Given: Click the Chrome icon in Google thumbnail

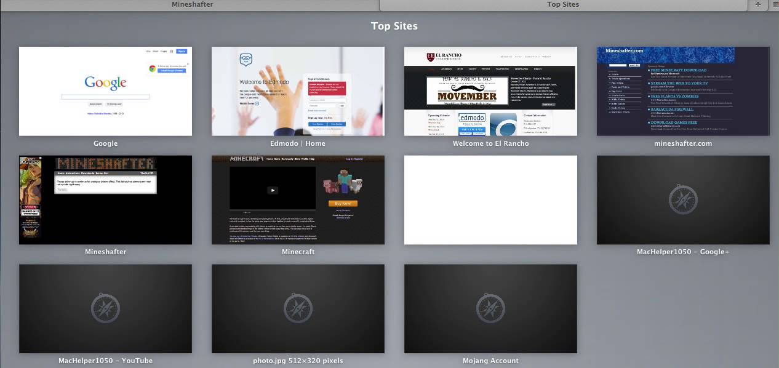Looking at the screenshot, I should [151, 68].
